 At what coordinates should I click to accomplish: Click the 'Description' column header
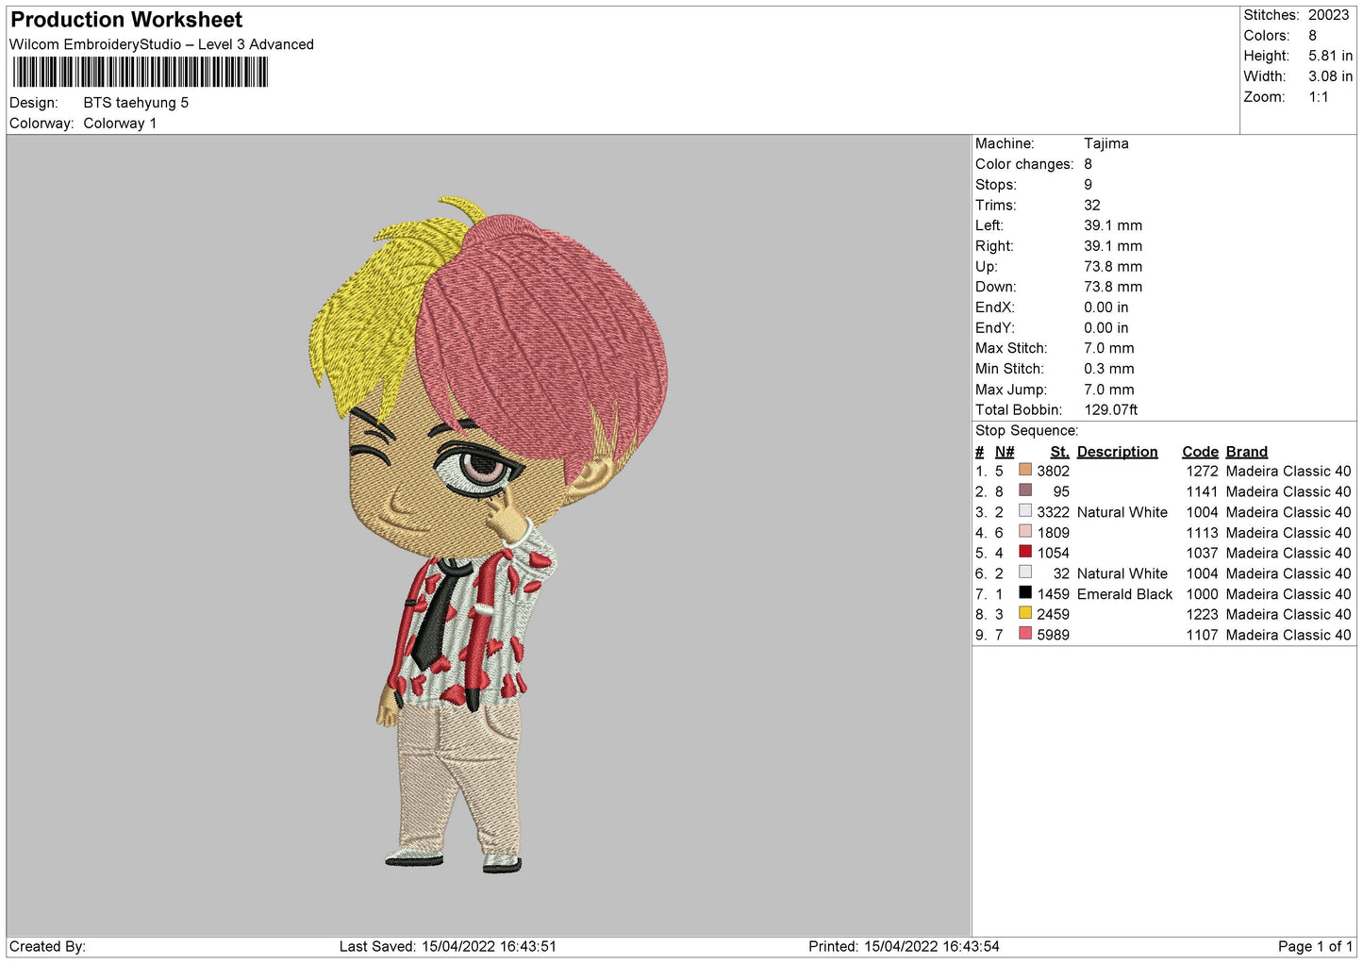click(x=1117, y=452)
